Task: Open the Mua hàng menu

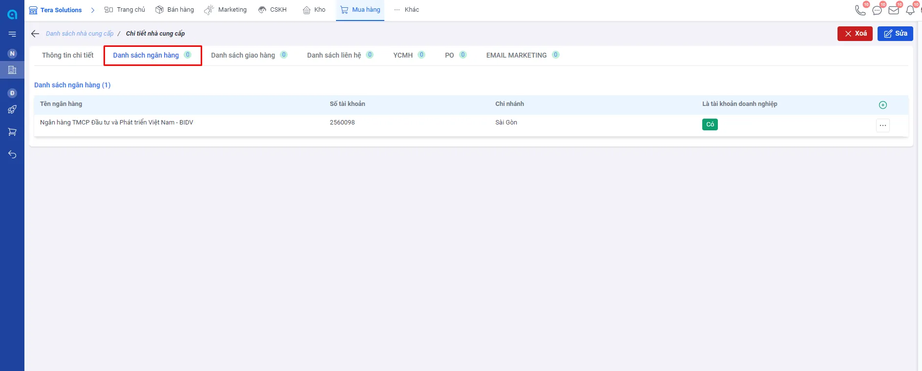Action: click(360, 10)
